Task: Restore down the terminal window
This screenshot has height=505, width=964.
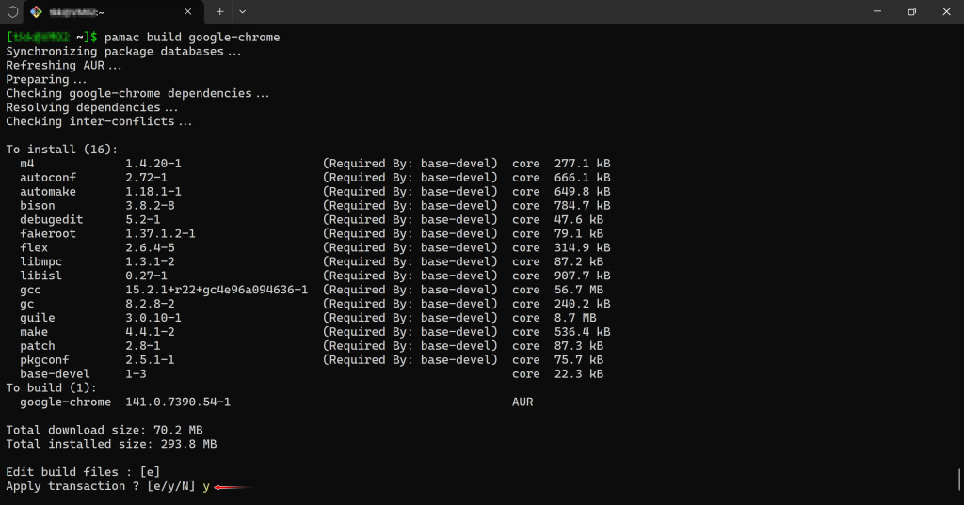Action: point(911,11)
